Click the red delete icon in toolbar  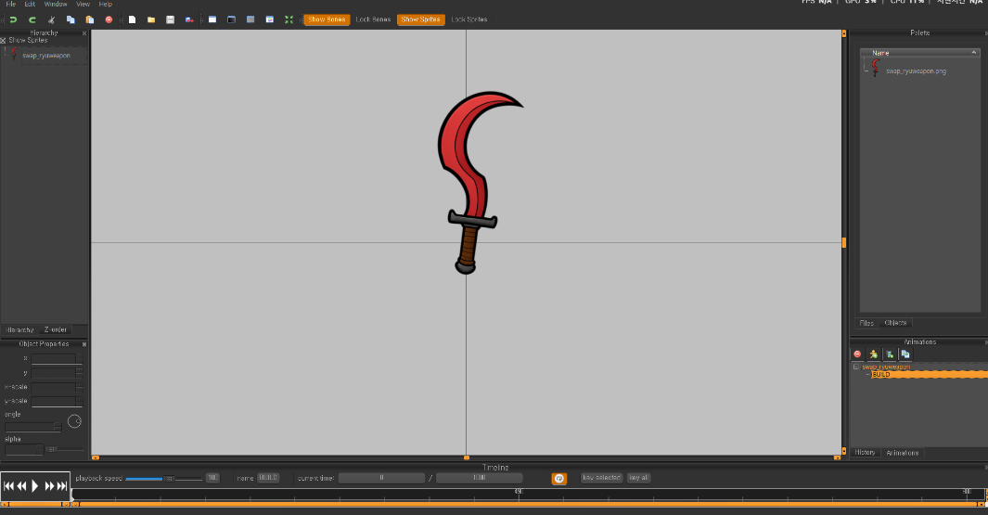109,19
